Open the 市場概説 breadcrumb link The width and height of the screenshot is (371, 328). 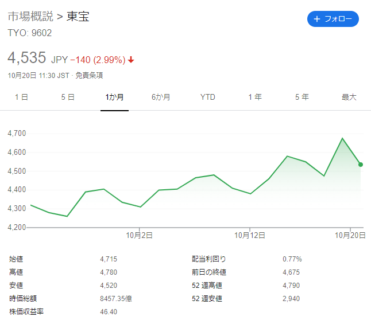(x=30, y=17)
